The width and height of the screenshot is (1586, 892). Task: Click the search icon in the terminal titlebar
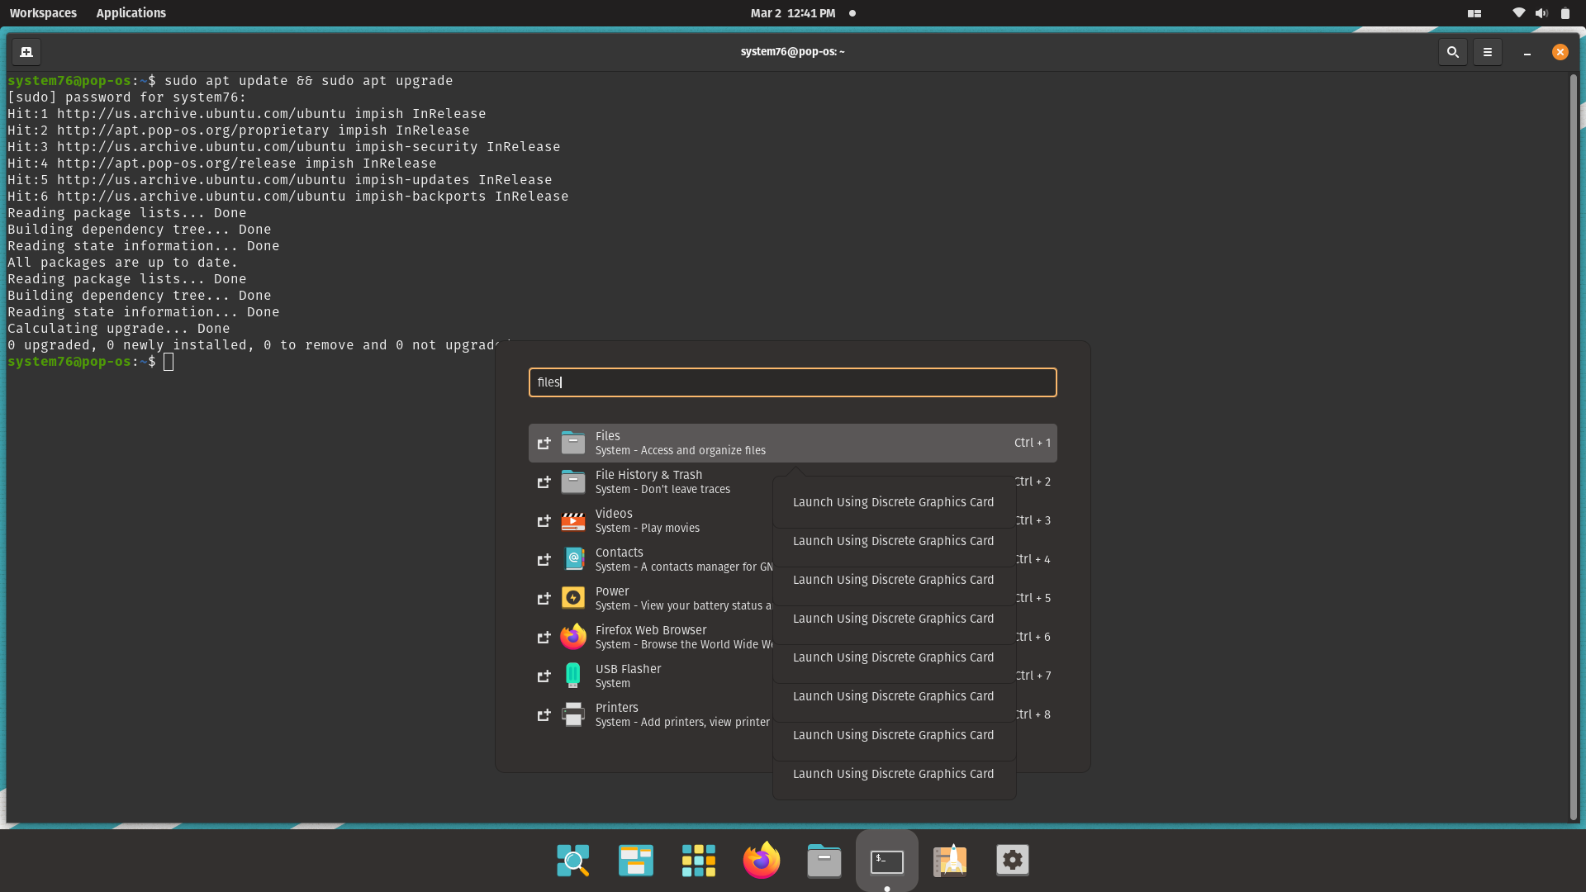tap(1453, 51)
